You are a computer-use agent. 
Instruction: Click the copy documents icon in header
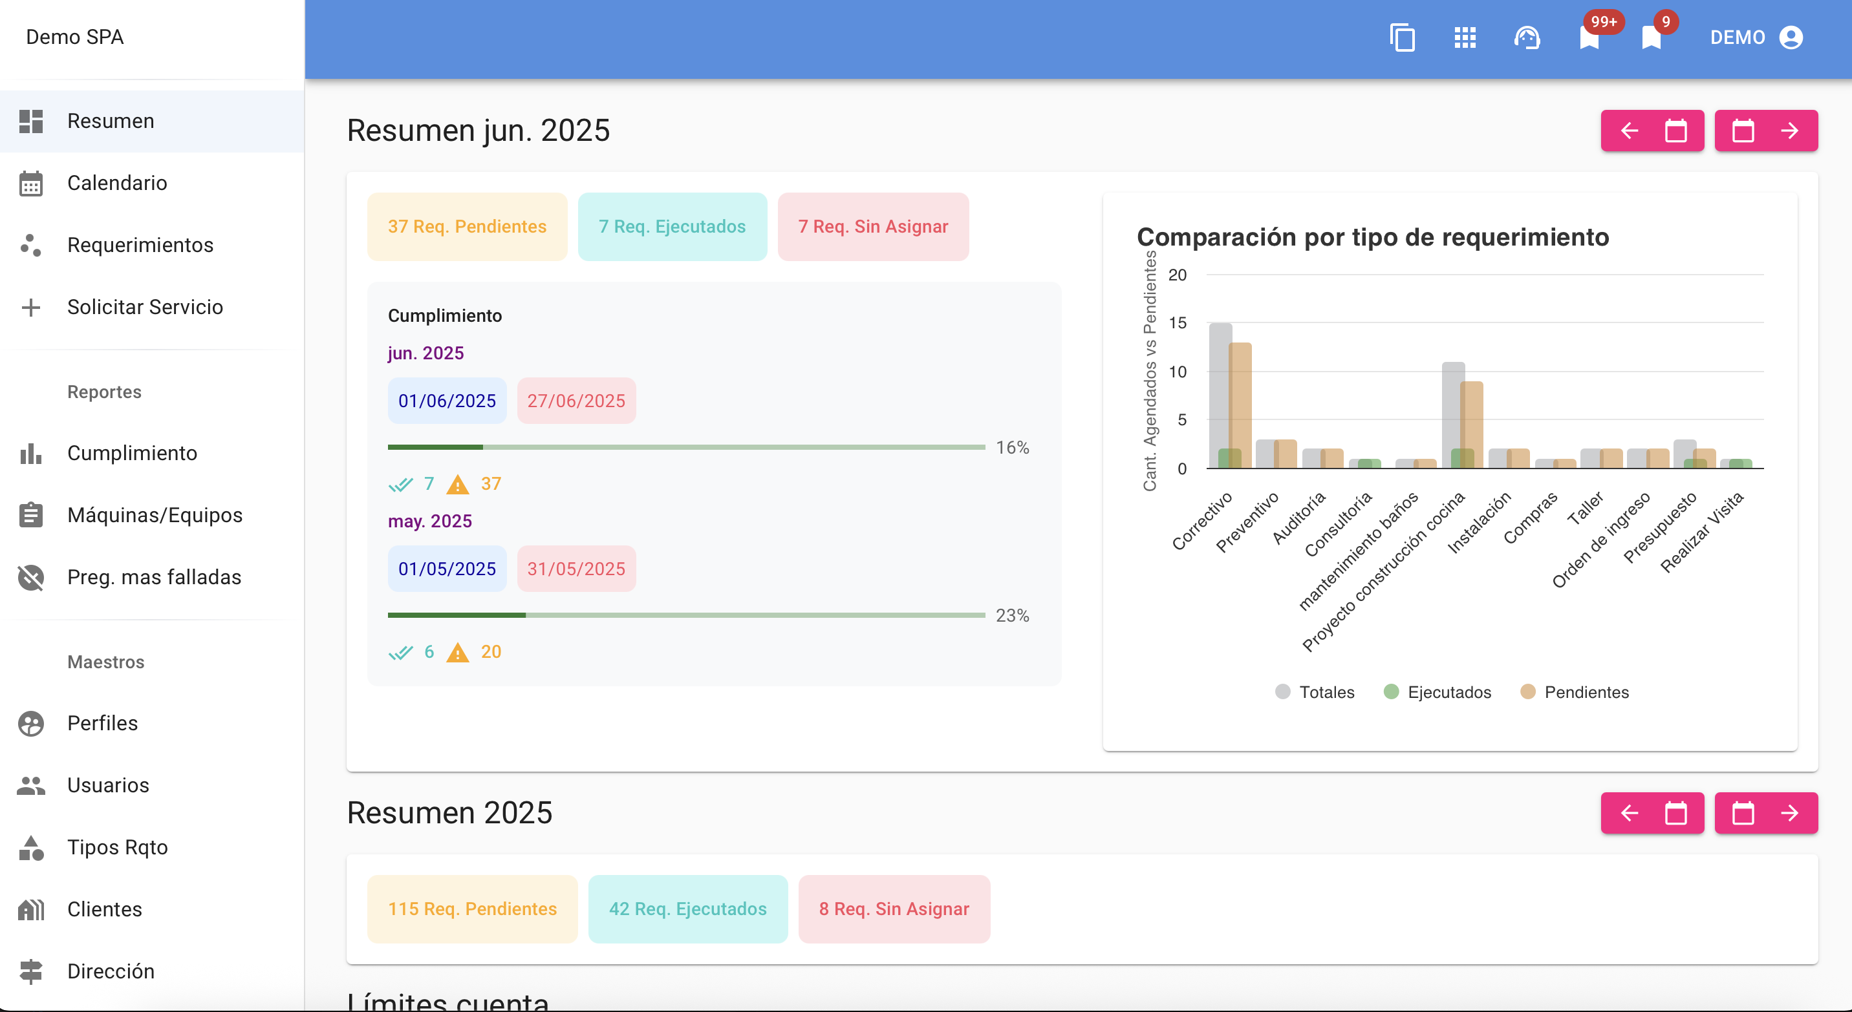[x=1402, y=37]
